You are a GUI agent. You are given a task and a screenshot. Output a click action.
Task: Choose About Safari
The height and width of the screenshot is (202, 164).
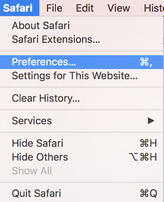[82, 25]
